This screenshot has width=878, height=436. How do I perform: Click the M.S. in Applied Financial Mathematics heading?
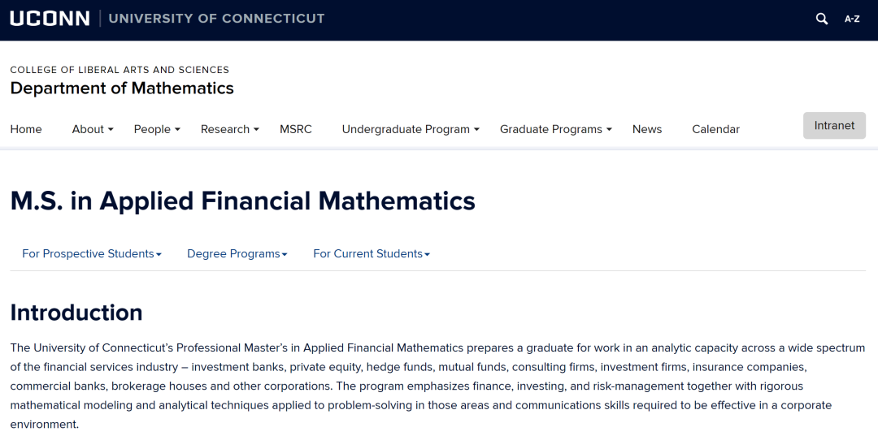[x=242, y=201]
